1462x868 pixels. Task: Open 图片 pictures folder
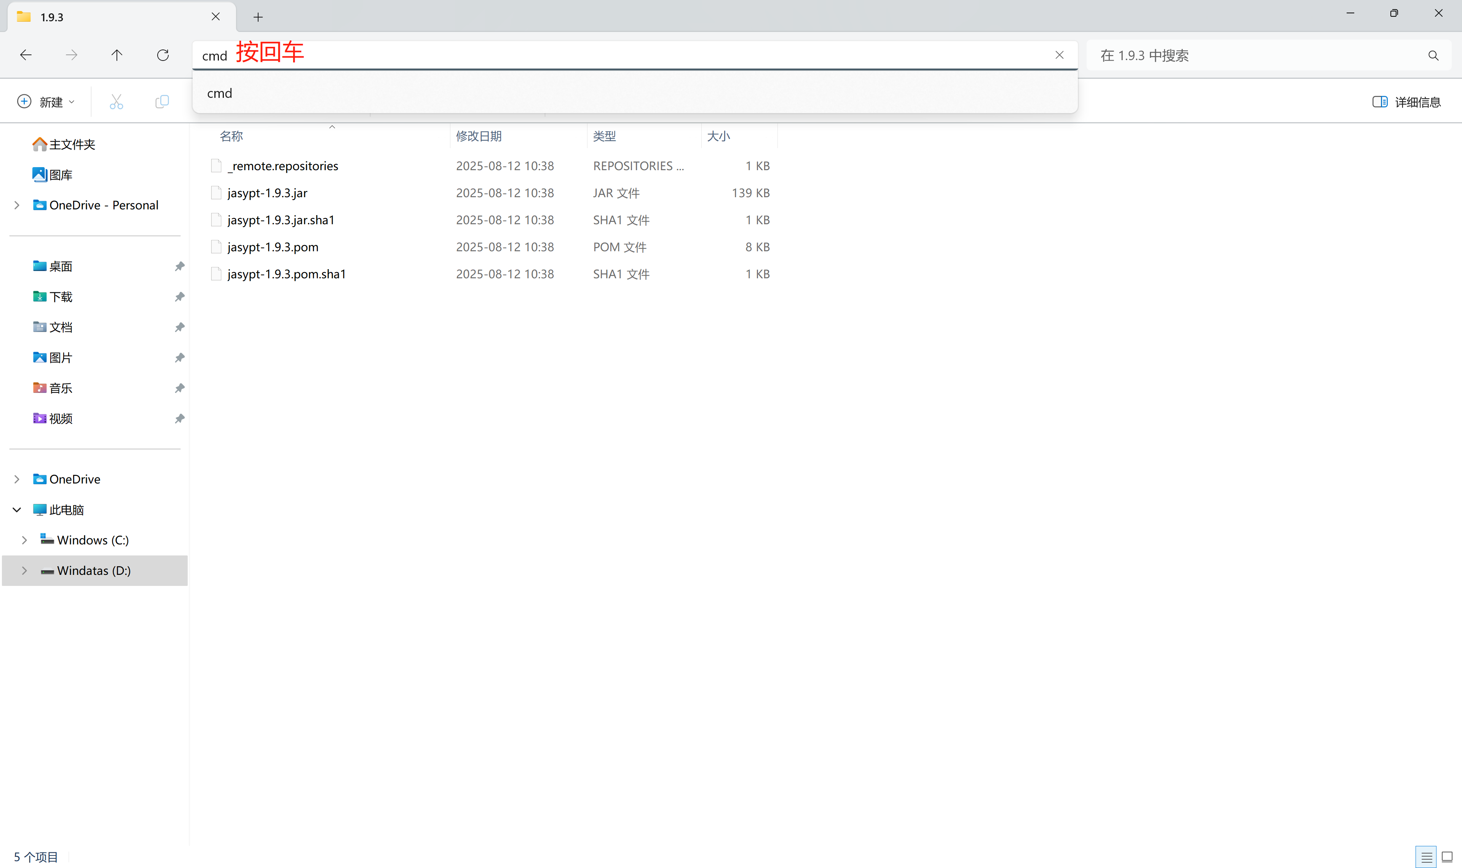pyautogui.click(x=53, y=357)
